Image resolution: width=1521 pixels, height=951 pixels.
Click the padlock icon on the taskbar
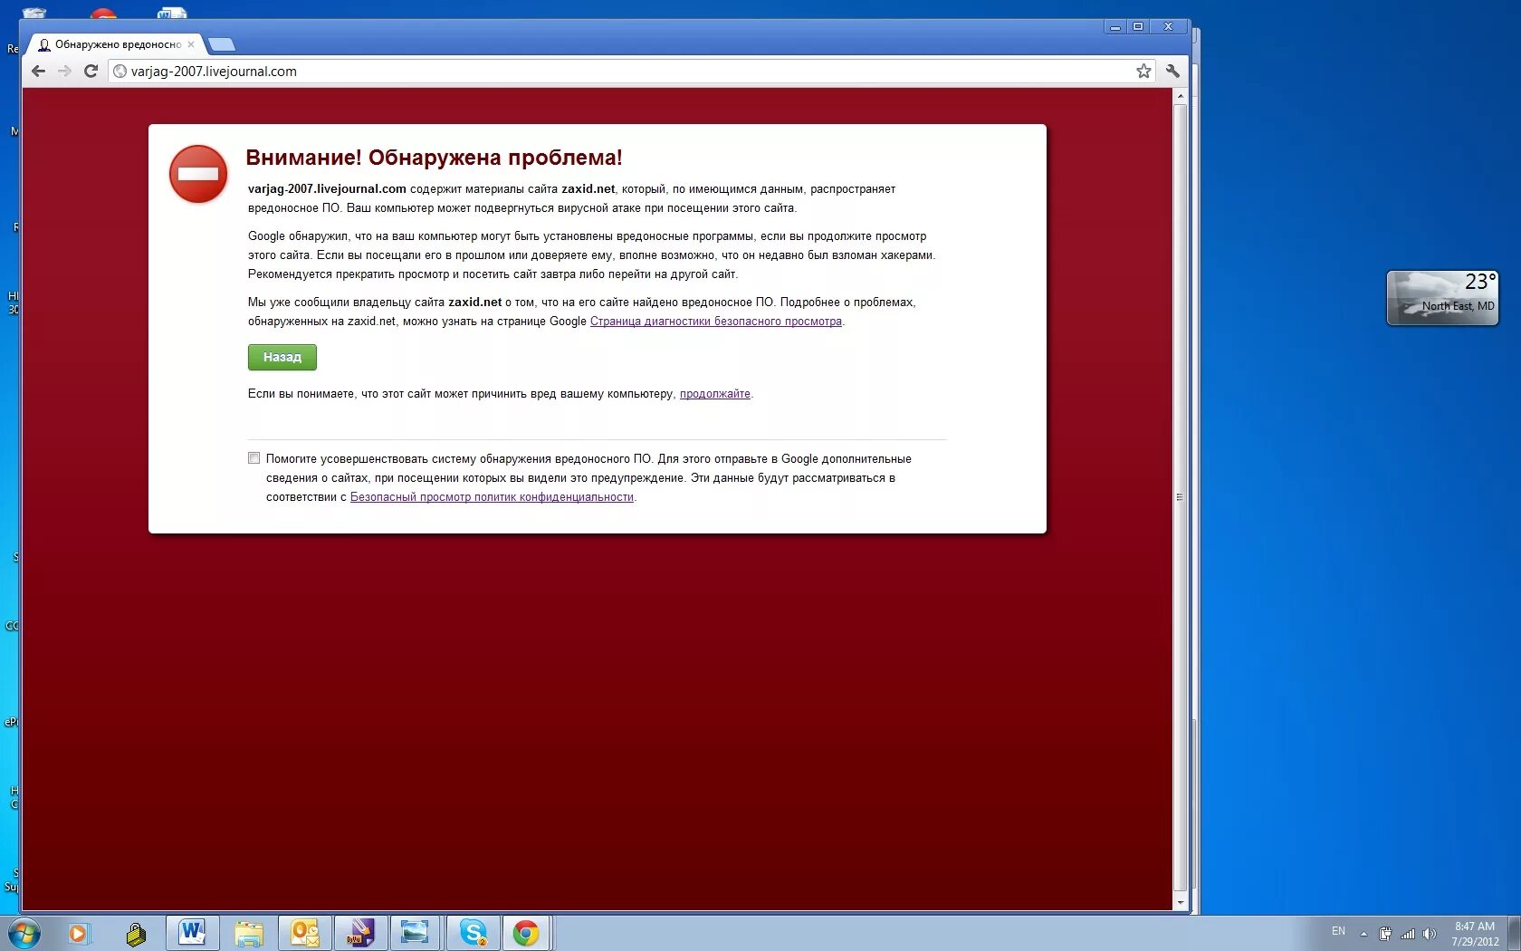[x=136, y=934]
